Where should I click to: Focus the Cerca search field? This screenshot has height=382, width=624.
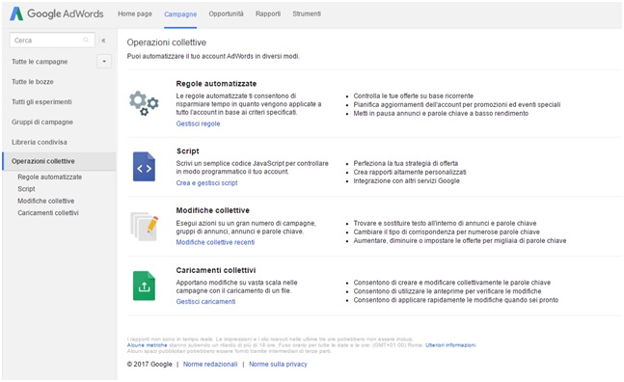click(x=52, y=41)
